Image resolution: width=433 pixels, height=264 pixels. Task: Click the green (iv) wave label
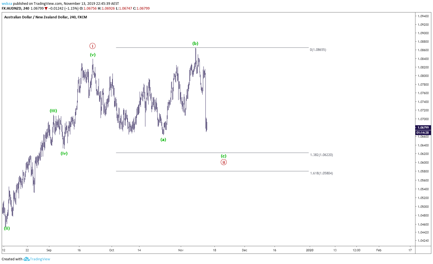pos(64,153)
